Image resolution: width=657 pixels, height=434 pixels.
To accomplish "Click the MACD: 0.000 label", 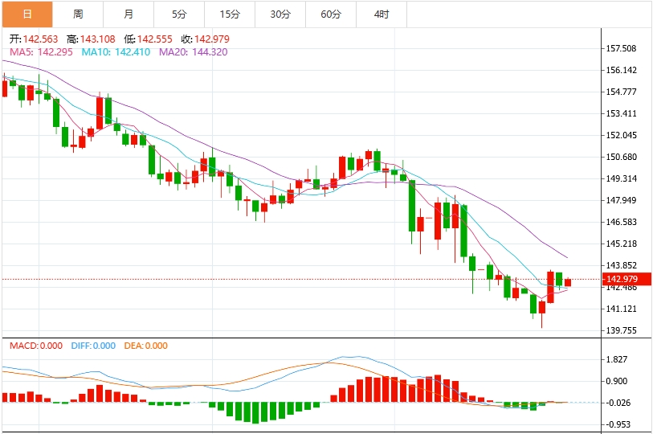I will (x=36, y=346).
